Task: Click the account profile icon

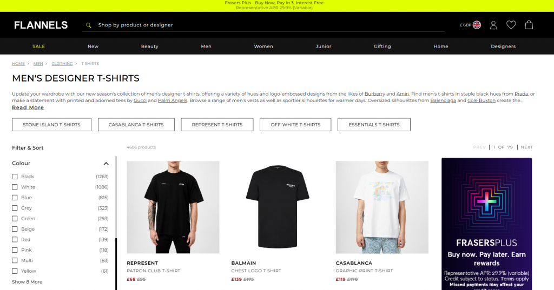Action: (x=493, y=25)
